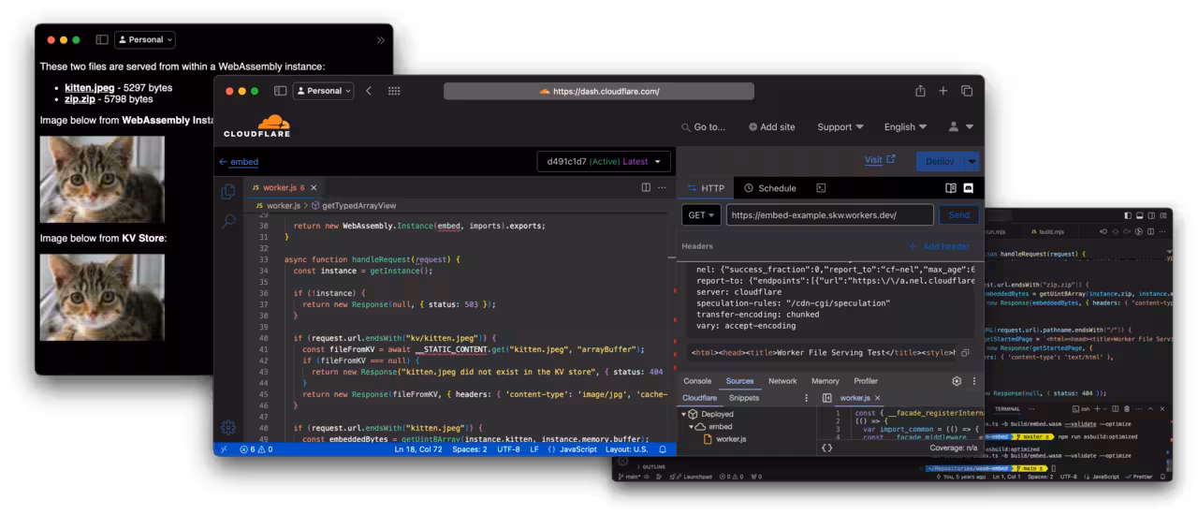
Task: Select the Snippets navigator tab
Action: pos(744,398)
